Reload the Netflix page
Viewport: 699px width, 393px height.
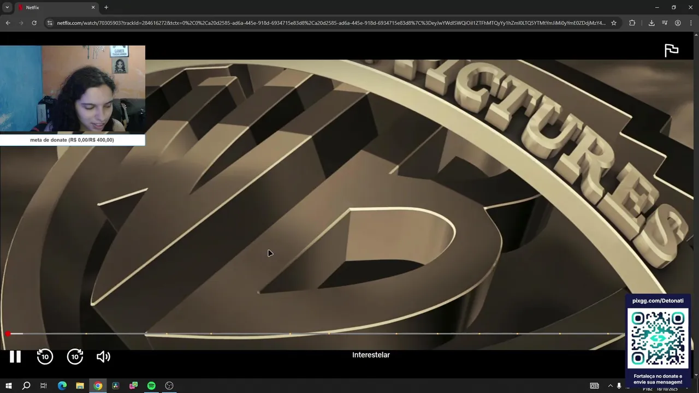pos(34,23)
